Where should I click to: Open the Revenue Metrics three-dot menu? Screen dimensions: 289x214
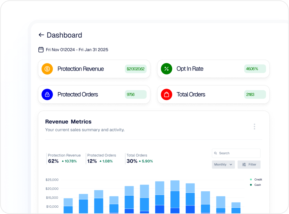[254, 127]
